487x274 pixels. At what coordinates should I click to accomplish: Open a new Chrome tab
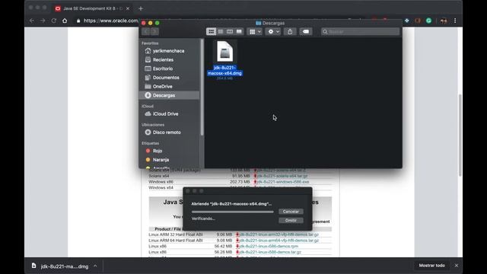coord(141,8)
